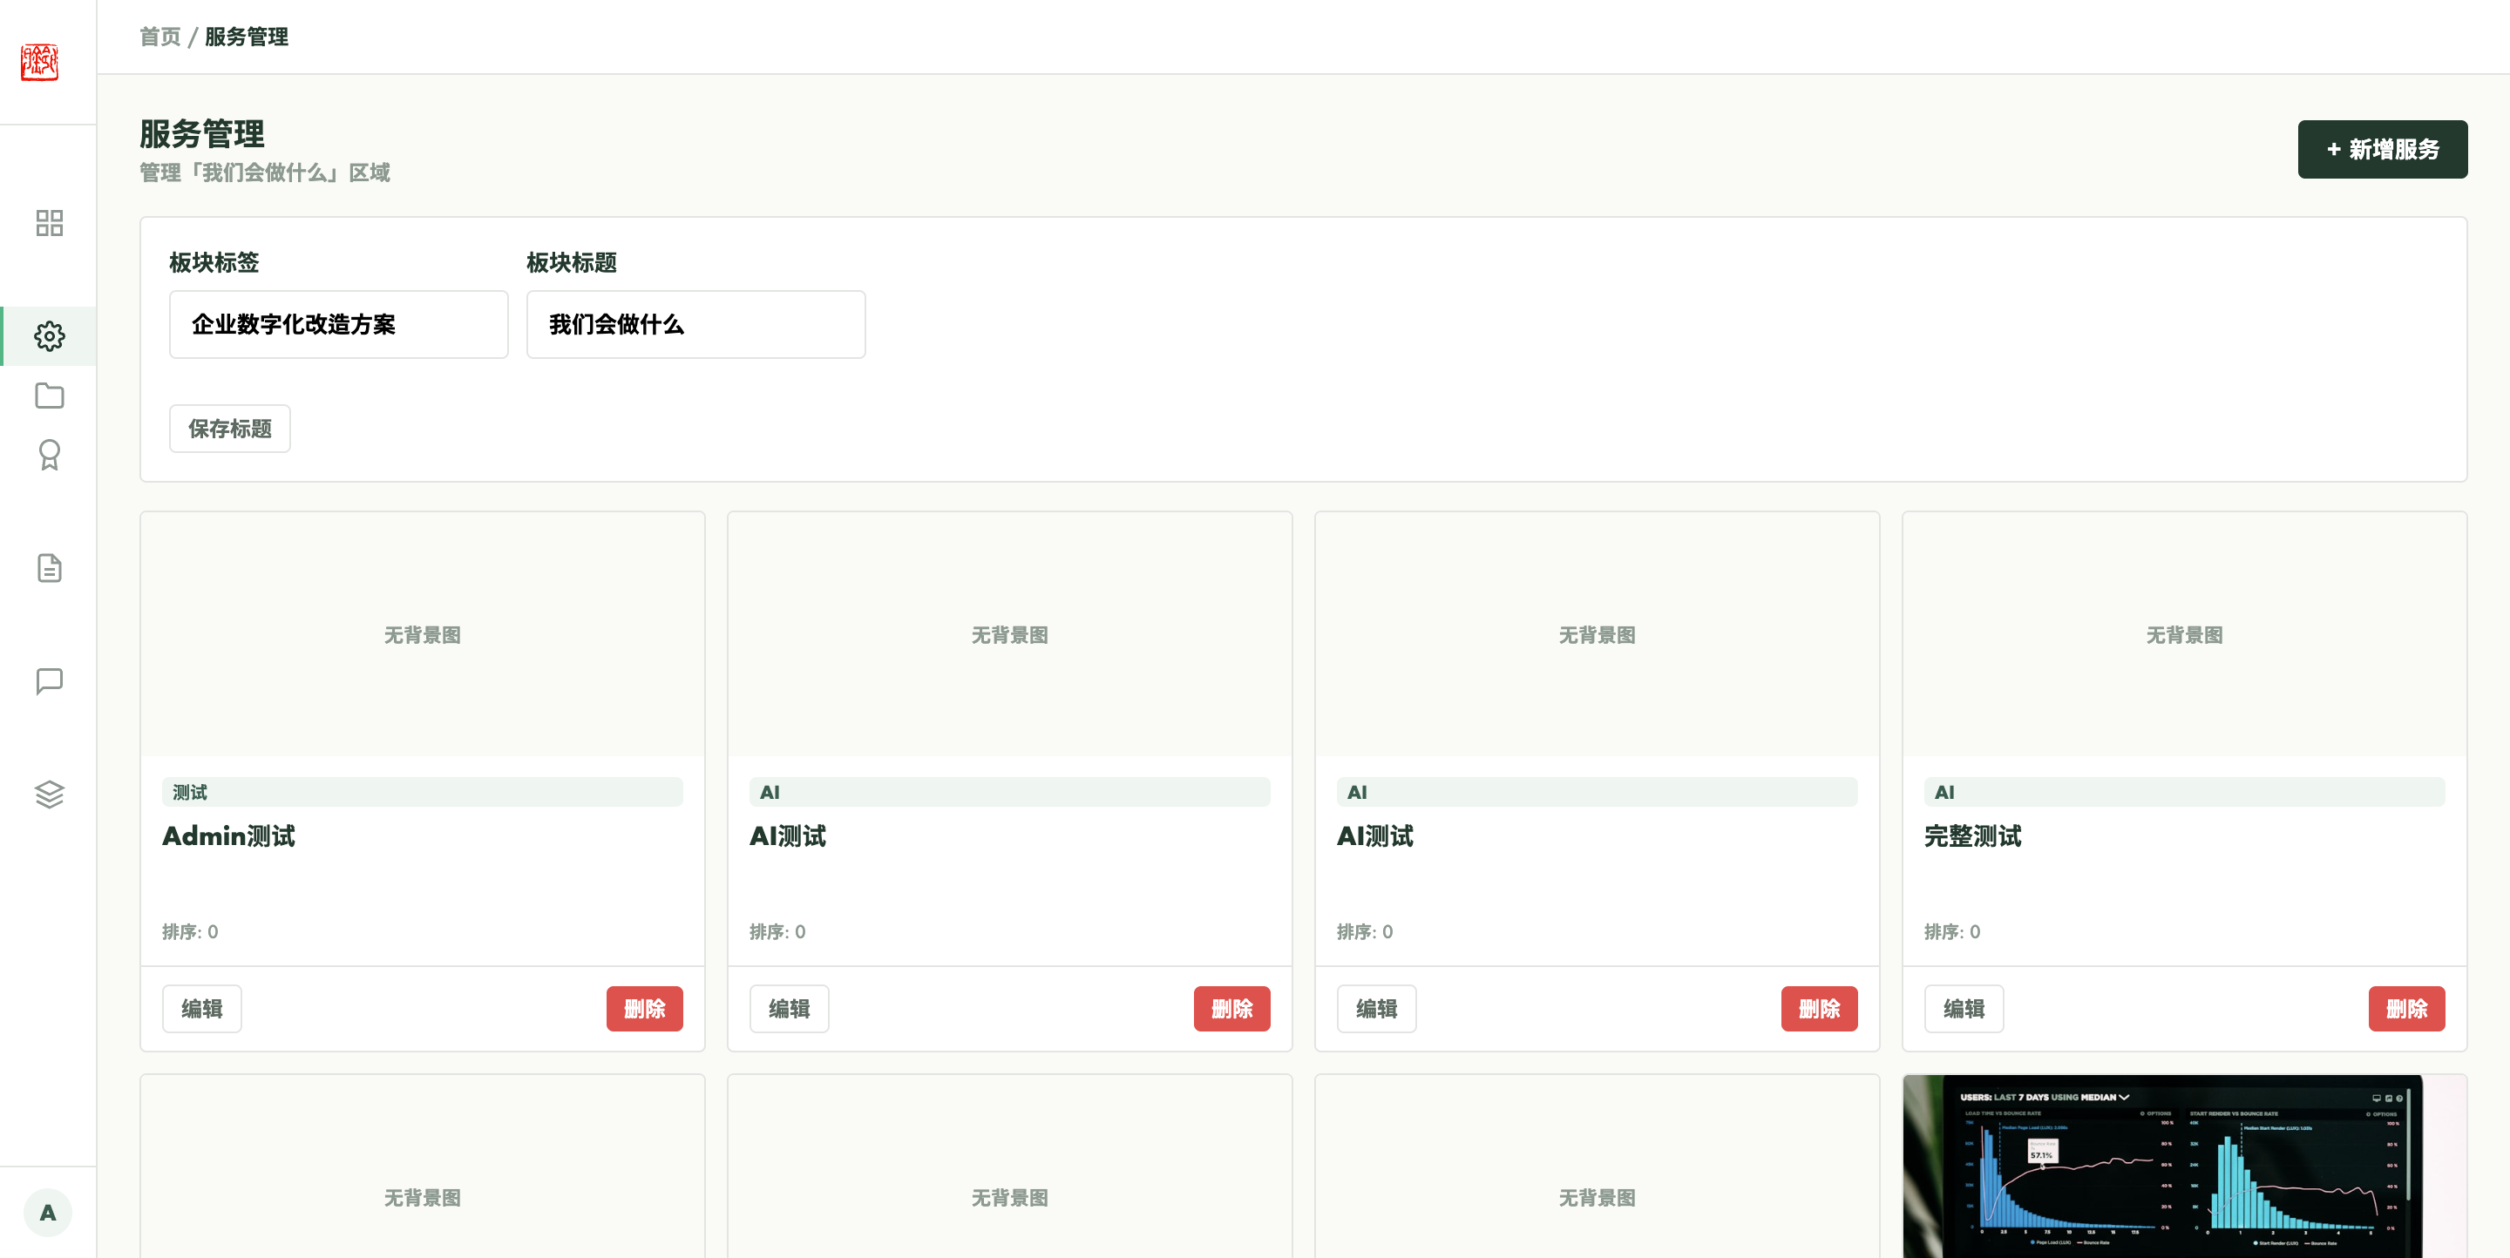The height and width of the screenshot is (1258, 2510).
Task: Click the 保存标题 button
Action: (230, 429)
